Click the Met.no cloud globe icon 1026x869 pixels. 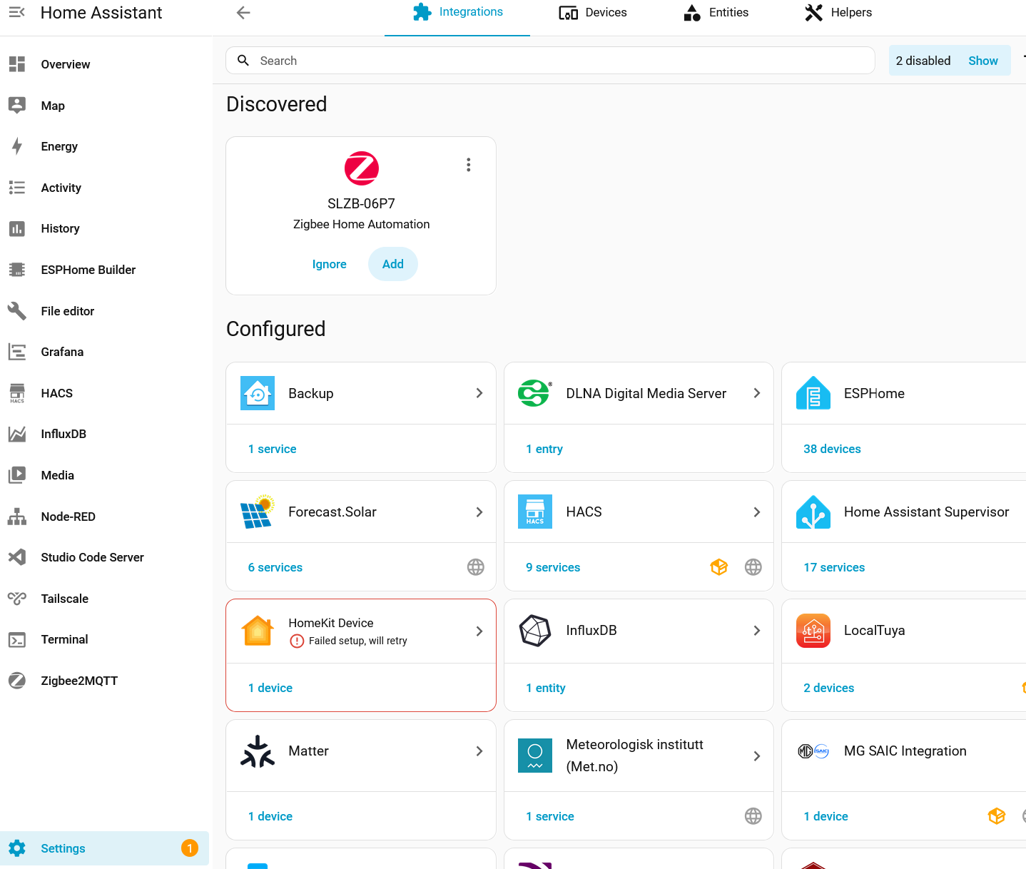pyautogui.click(x=753, y=816)
